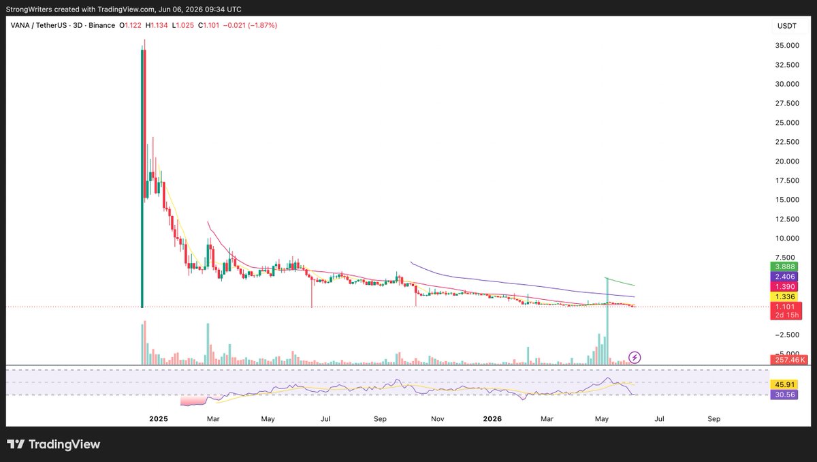The image size is (817, 462).
Task: Click the 2d 15h bar countdown label
Action: coord(787,315)
